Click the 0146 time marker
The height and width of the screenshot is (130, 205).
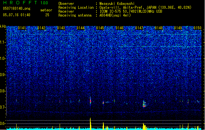coord(120,28)
